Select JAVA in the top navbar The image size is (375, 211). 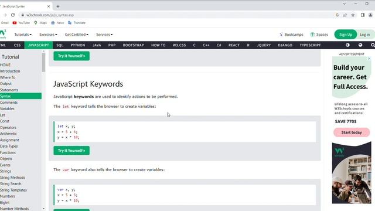point(97,45)
